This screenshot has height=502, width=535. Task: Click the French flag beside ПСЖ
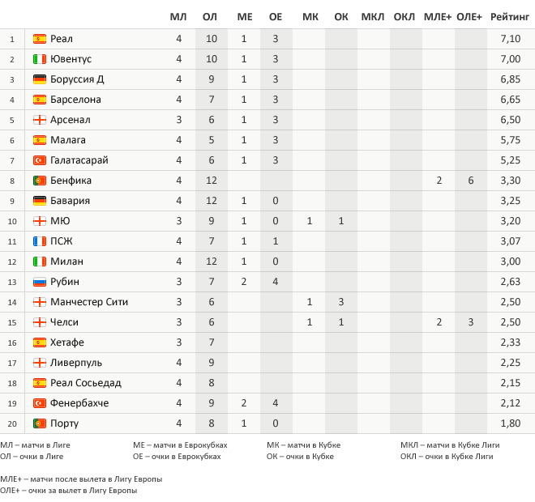(40, 241)
